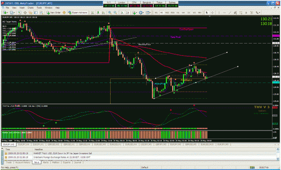Open the Indicators list icon
This screenshot has width=281, height=170.
(x=134, y=13)
